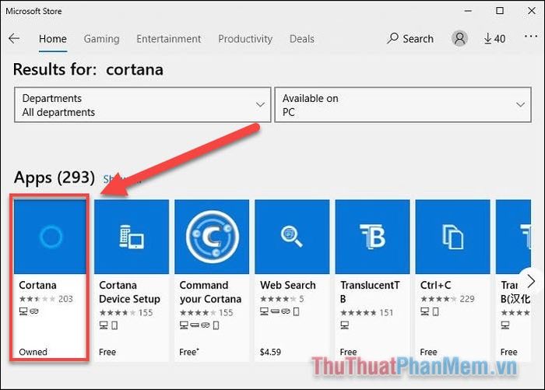
Task: Close the Microsoft Store window
Action: coord(532,11)
